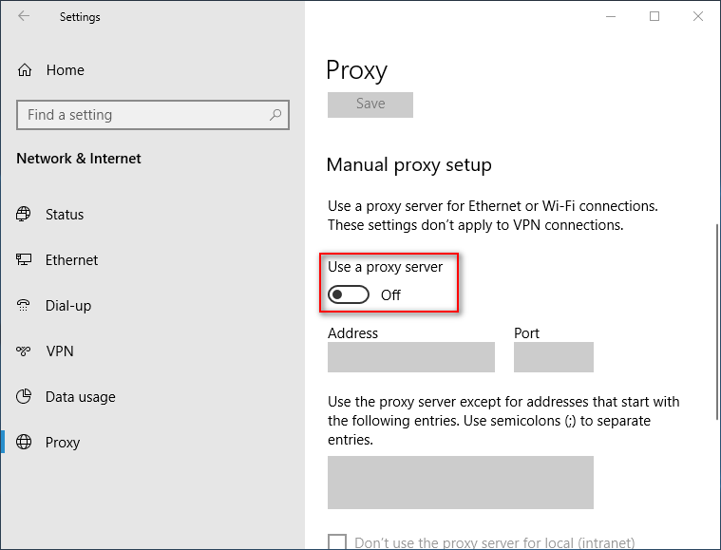The image size is (721, 550).
Task: Go to Settings Home via house icon
Action: coord(26,70)
